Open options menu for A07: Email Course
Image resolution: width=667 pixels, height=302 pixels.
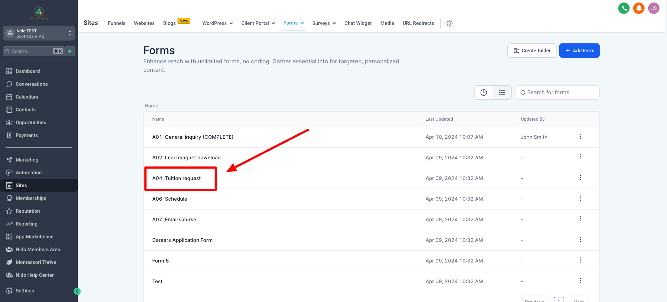(x=580, y=219)
